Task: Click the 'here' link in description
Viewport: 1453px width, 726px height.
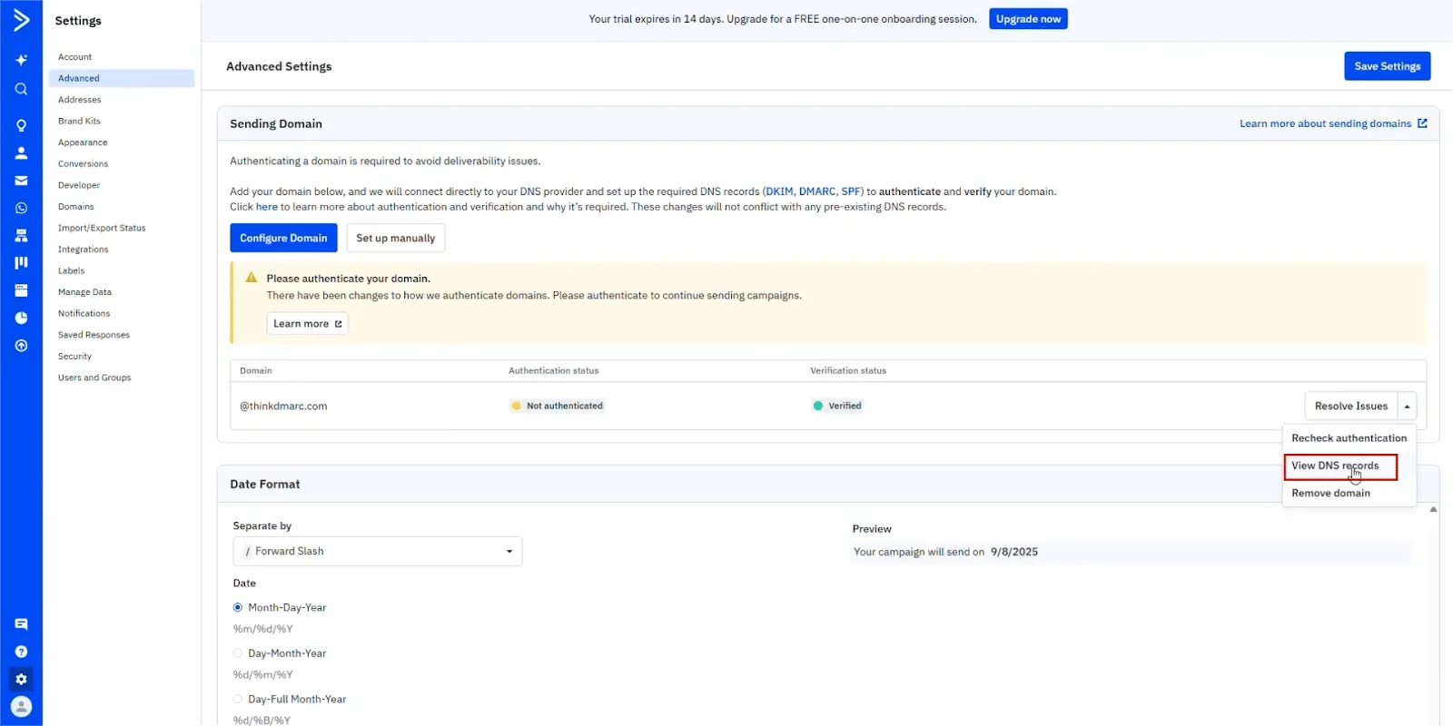Action: pos(266,207)
